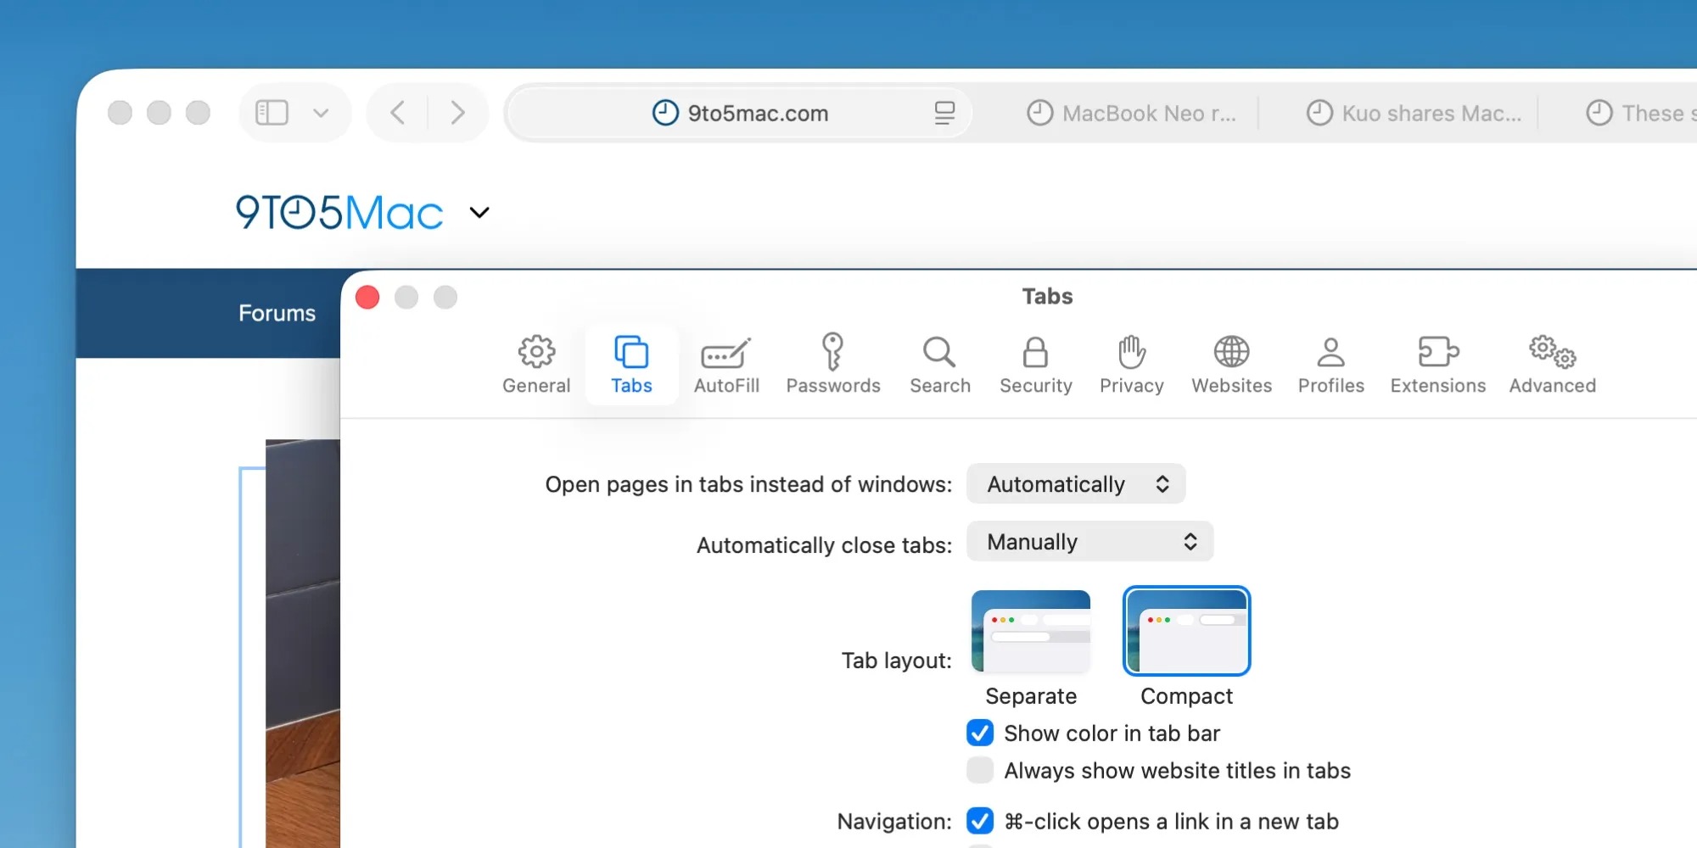
Task: Open the Privacy settings pane
Action: click(x=1131, y=365)
